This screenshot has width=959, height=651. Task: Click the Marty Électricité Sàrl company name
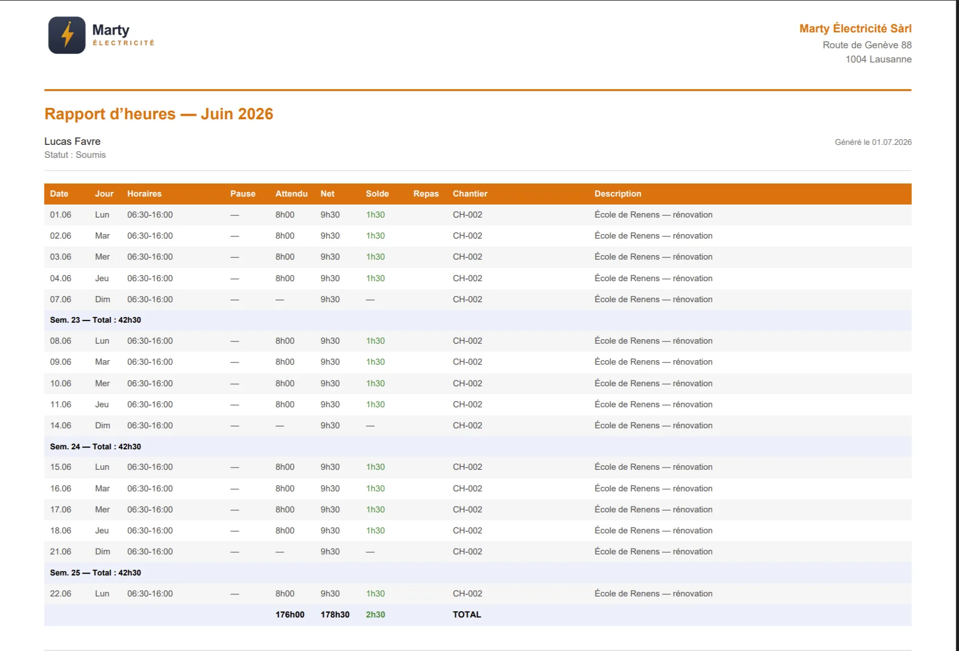[855, 28]
